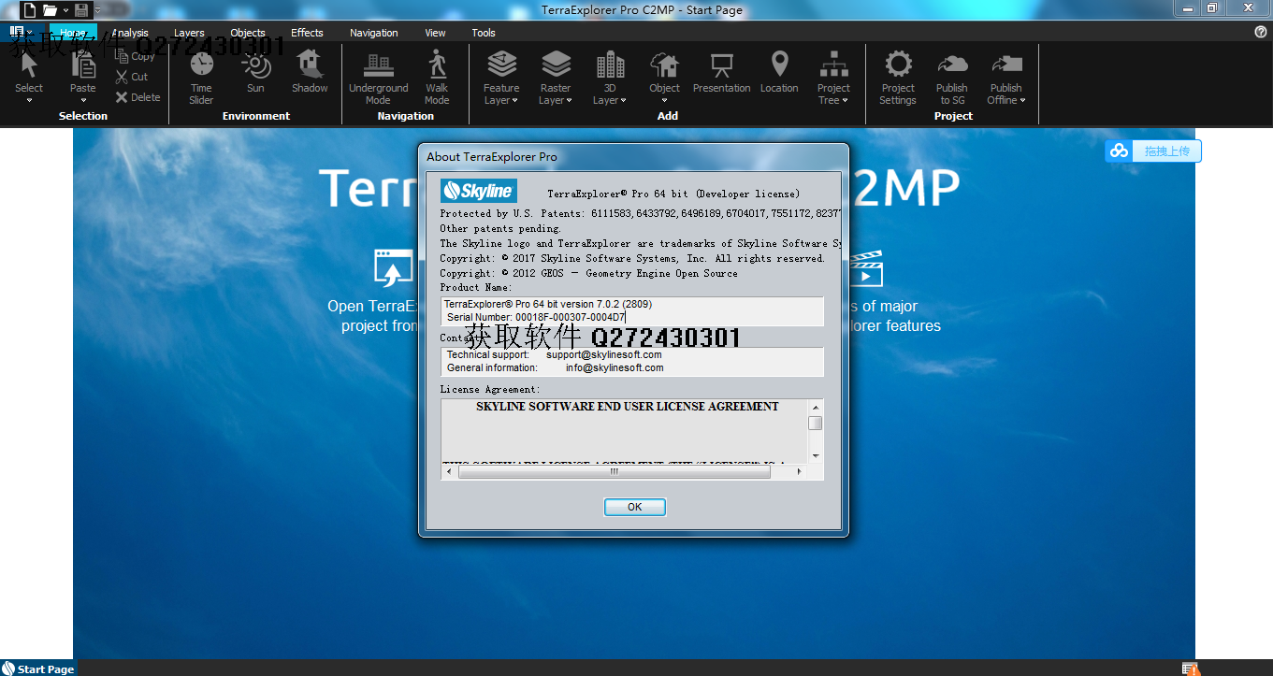Switch to the Analysis ribbon tab

pos(130,33)
